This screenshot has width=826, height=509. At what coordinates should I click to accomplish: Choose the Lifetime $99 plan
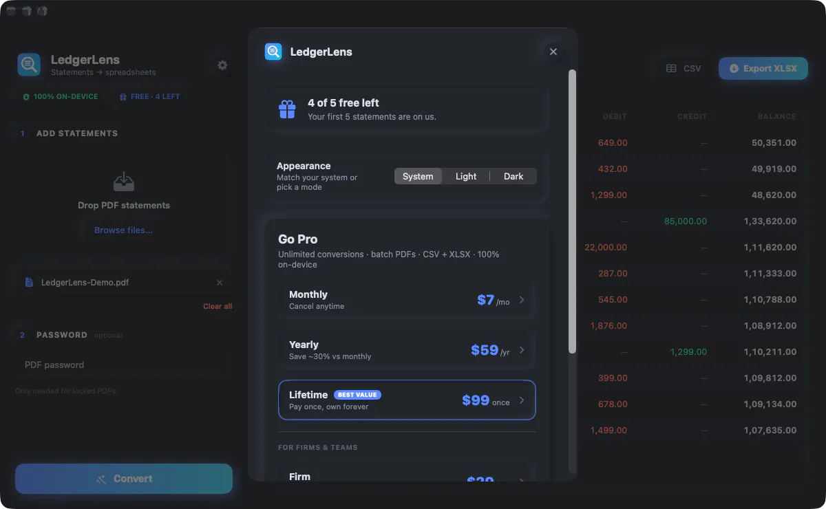click(x=407, y=400)
